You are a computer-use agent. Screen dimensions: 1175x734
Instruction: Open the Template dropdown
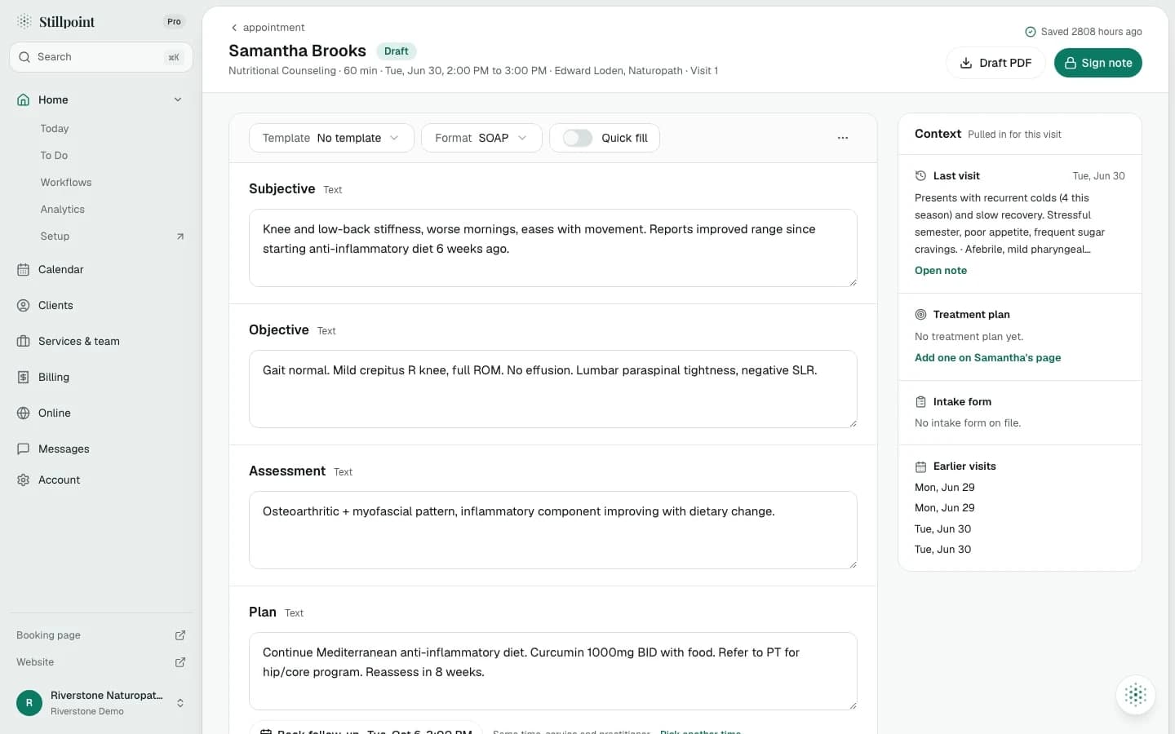[x=331, y=138]
